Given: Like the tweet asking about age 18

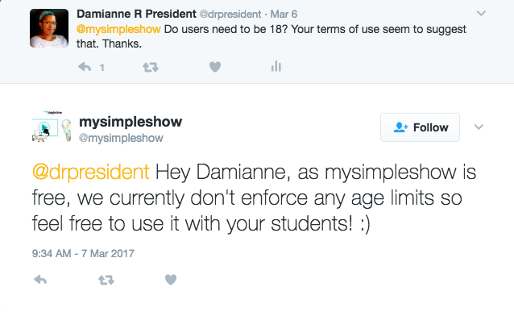Looking at the screenshot, I should (215, 67).
